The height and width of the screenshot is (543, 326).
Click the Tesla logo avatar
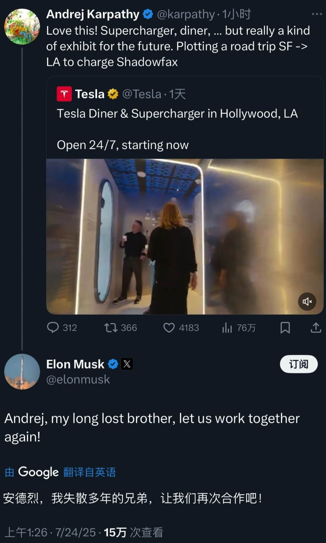[x=64, y=94]
